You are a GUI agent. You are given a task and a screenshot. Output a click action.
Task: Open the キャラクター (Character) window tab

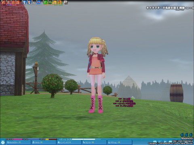(x=18, y=143)
